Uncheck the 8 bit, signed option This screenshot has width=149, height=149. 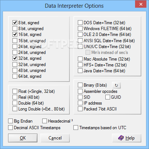pyautogui.click(x=15, y=23)
